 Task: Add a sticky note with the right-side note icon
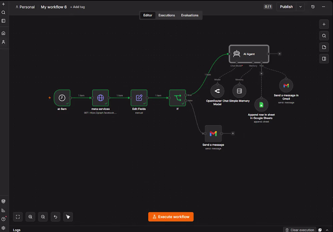(324, 47)
